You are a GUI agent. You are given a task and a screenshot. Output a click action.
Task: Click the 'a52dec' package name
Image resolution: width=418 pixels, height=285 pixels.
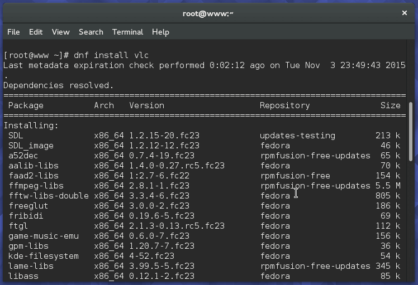click(x=23, y=156)
